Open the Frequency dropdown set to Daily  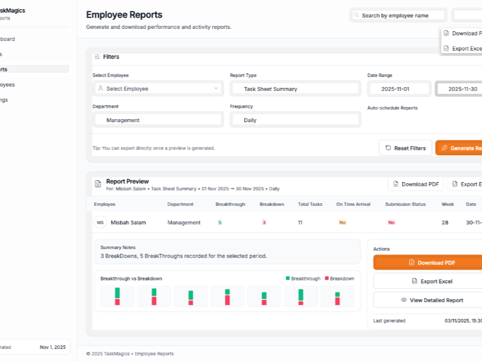[295, 119]
